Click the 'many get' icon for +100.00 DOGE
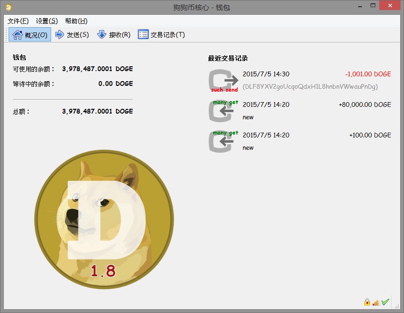The width and height of the screenshot is (404, 313). (x=223, y=141)
